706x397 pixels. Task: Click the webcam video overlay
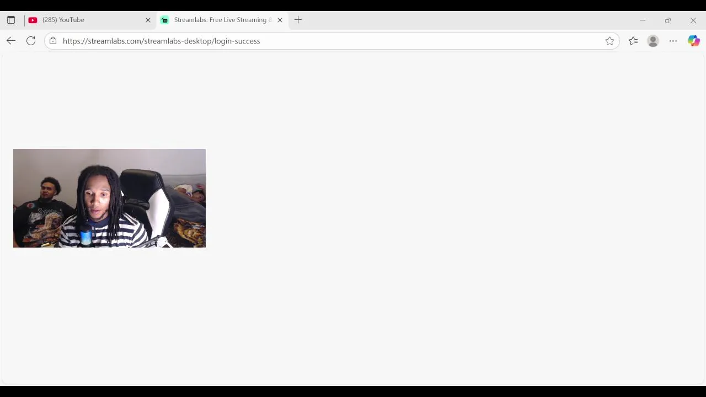point(109,198)
